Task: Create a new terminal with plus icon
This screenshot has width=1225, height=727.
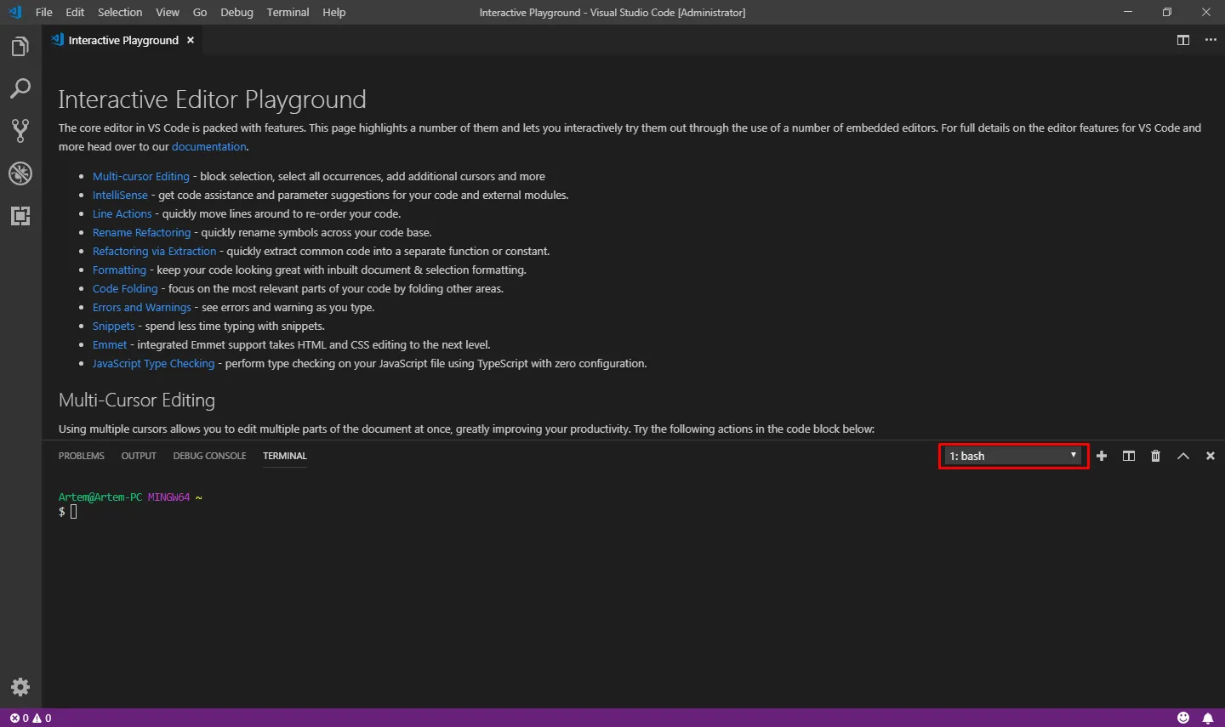Action: coord(1102,457)
